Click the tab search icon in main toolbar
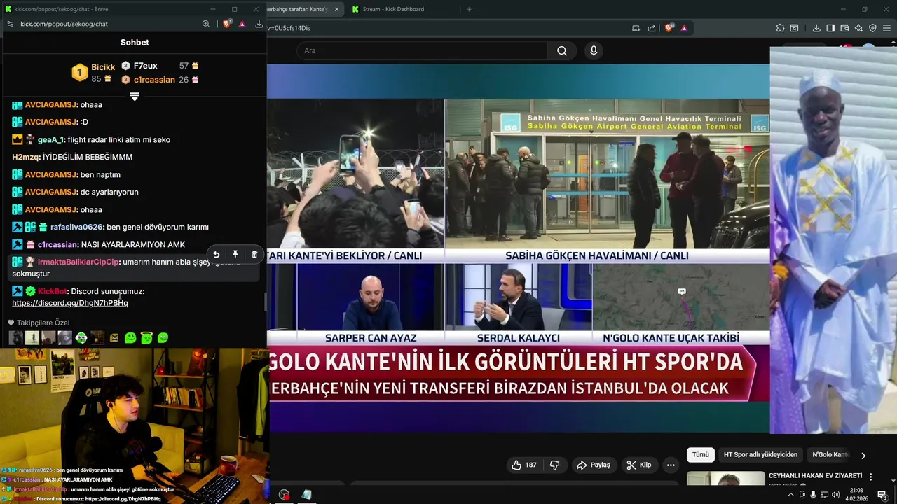This screenshot has height=504, width=897. click(794, 28)
